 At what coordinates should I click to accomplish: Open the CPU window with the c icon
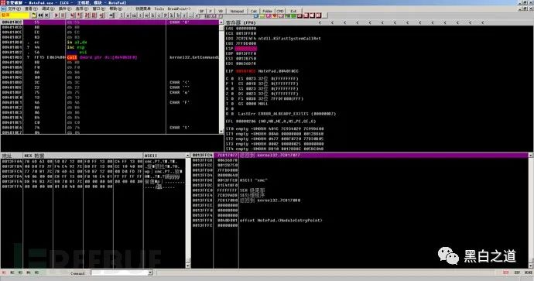159,15
